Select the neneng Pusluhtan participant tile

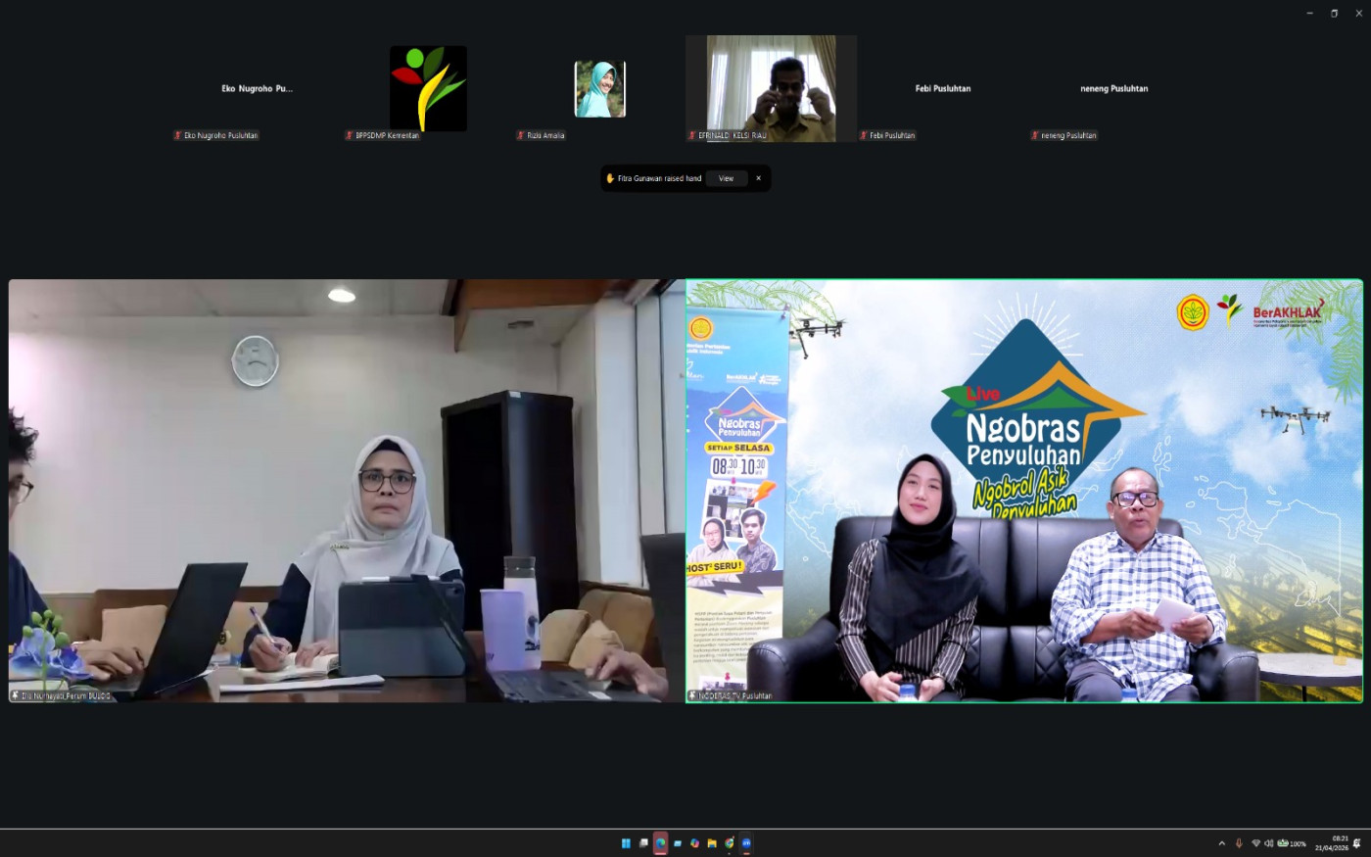click(x=1113, y=89)
